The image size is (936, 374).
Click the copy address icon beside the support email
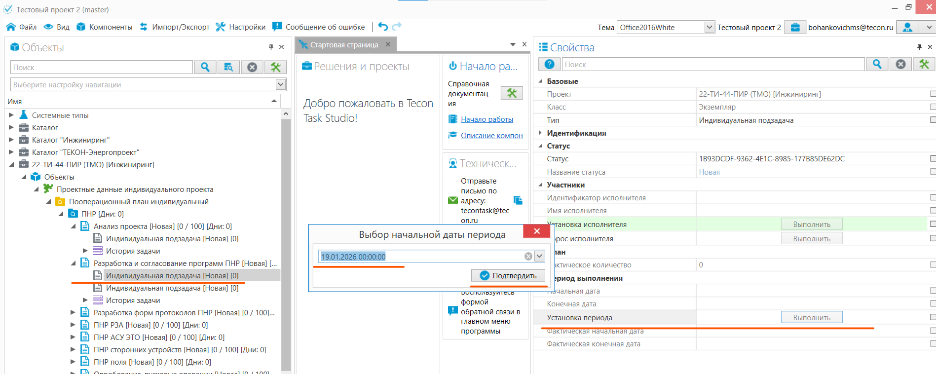(518, 200)
